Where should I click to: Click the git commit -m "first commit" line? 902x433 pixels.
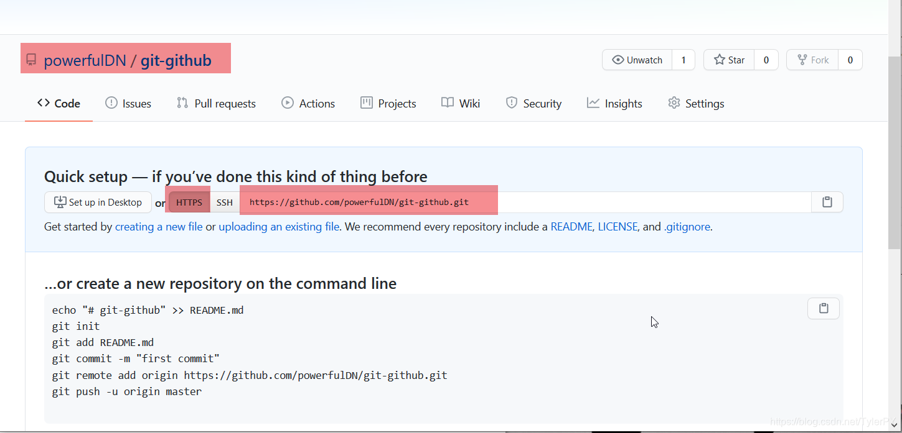coord(136,358)
